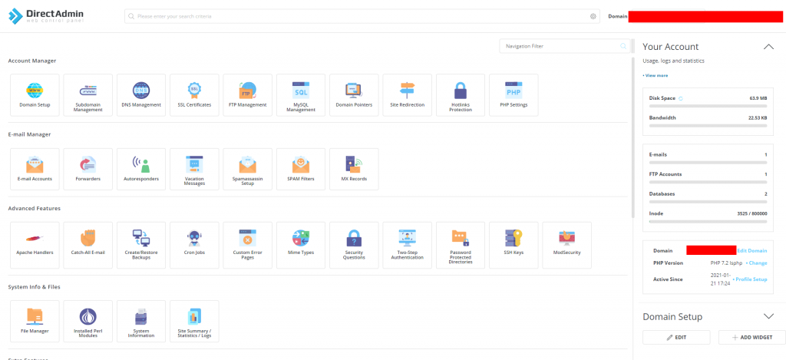
Task: Open Apache Handlers
Action: (x=35, y=245)
